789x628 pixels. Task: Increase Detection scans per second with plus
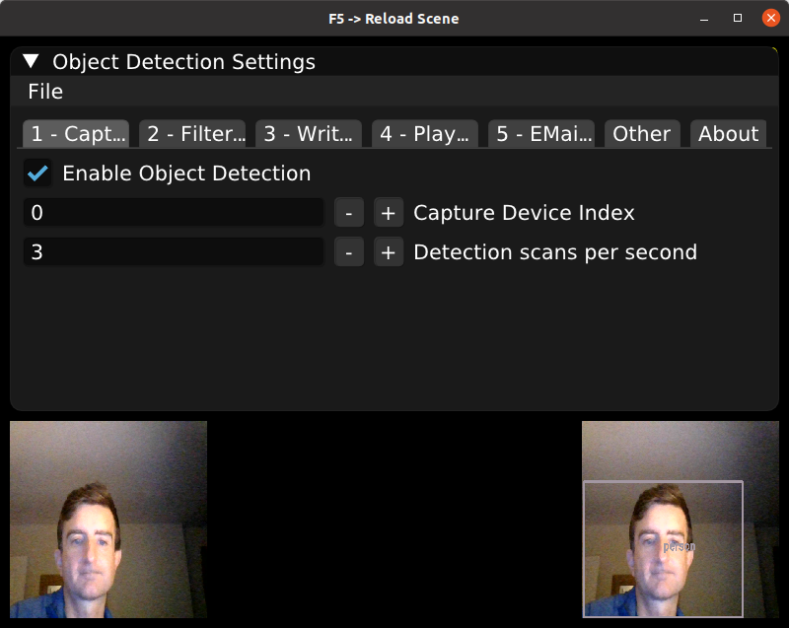pyautogui.click(x=388, y=251)
